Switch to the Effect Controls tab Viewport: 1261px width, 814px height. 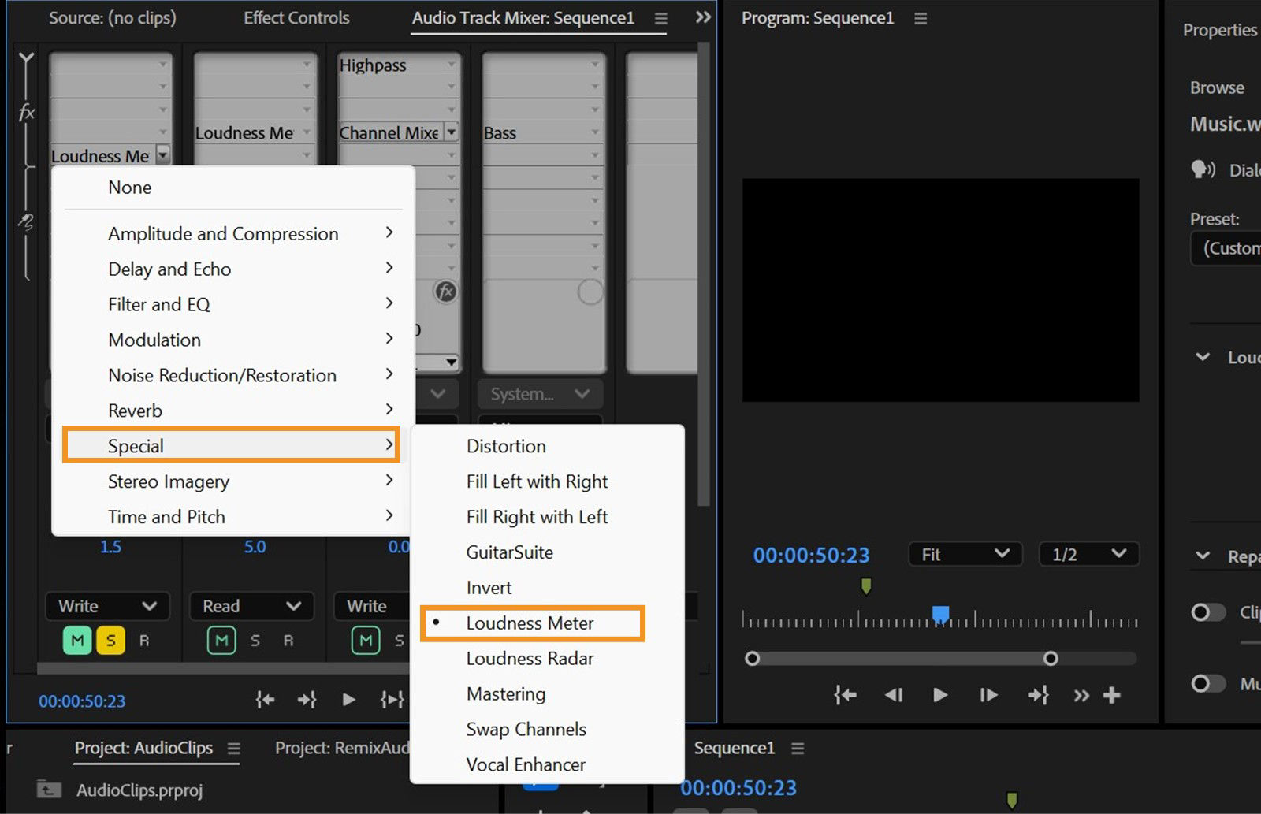[296, 17]
